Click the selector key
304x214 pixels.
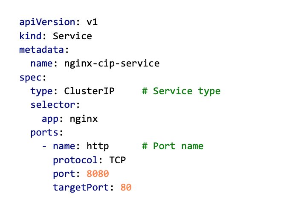[52, 105]
